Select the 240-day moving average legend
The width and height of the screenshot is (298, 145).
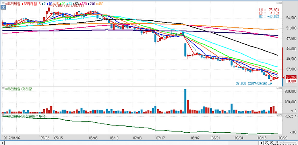pos(92,4)
